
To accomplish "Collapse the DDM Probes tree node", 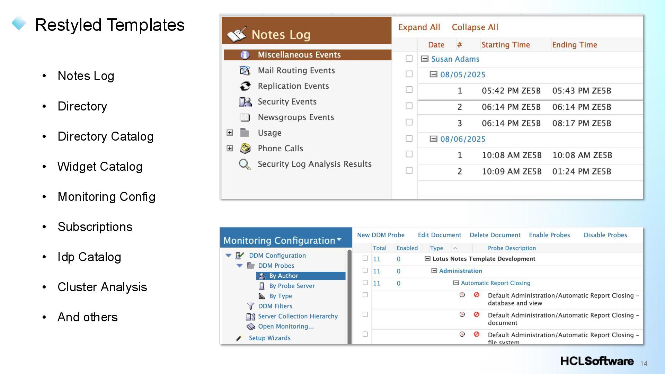I will click(x=239, y=266).
